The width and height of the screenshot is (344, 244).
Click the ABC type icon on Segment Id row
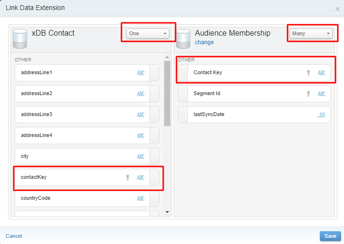pos(321,94)
